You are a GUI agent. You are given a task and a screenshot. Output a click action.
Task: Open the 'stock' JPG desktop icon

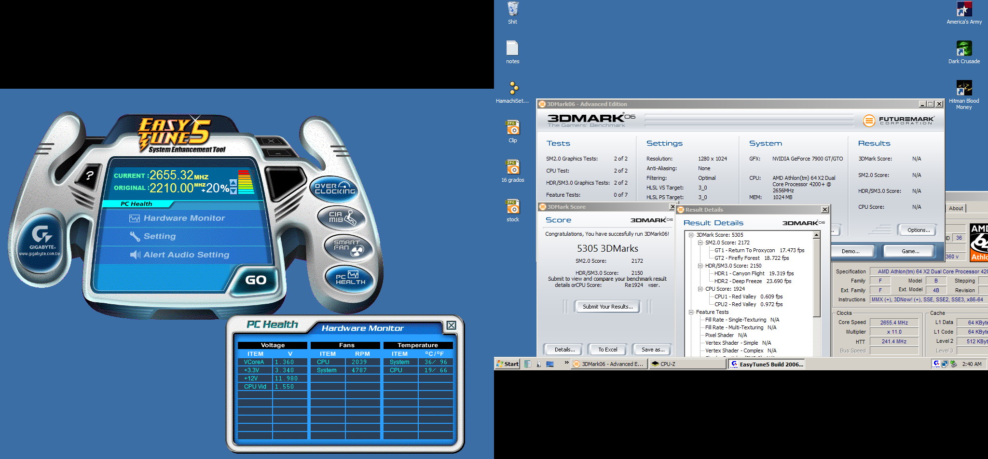512,208
